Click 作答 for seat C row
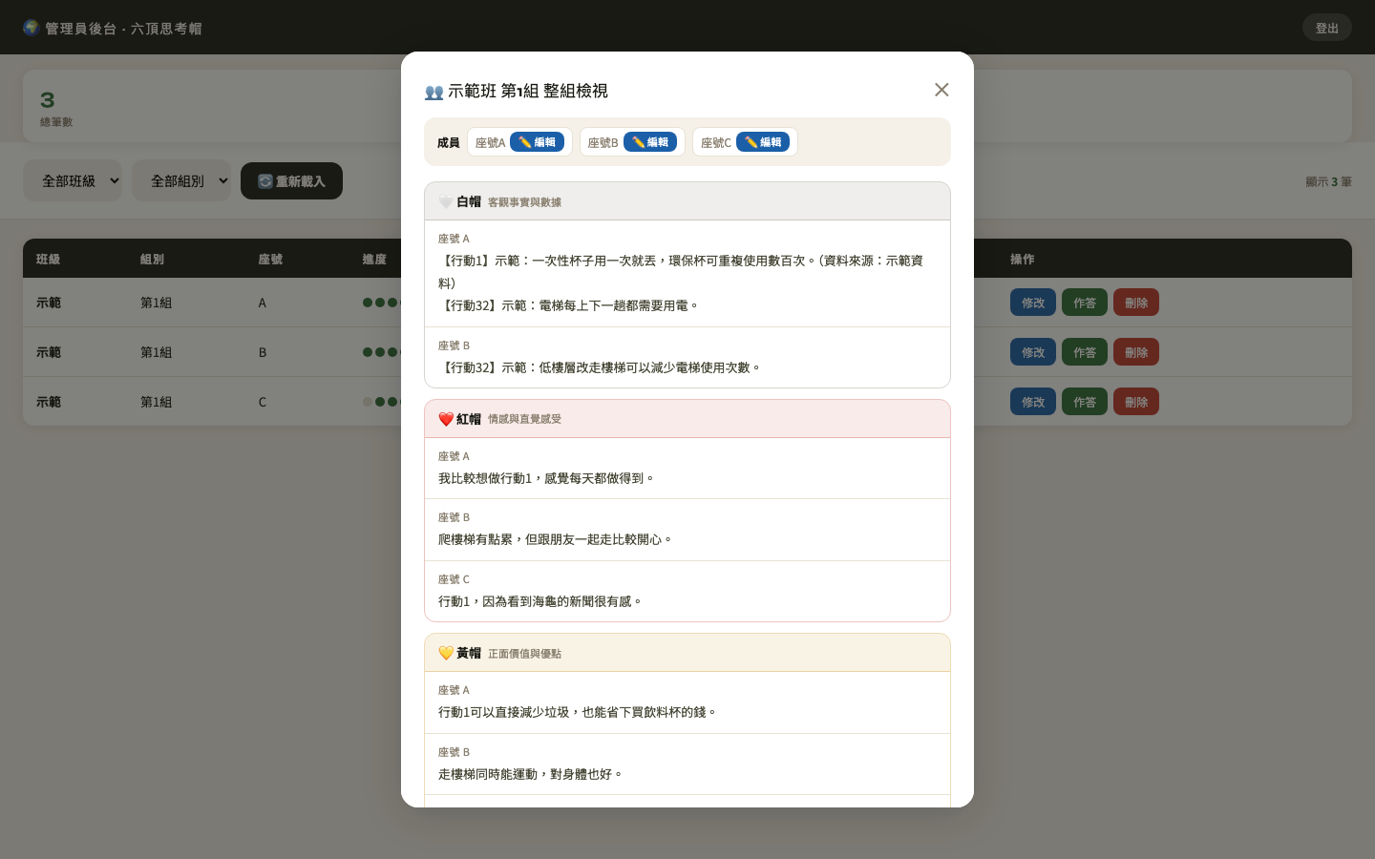The width and height of the screenshot is (1375, 859). pos(1085,402)
